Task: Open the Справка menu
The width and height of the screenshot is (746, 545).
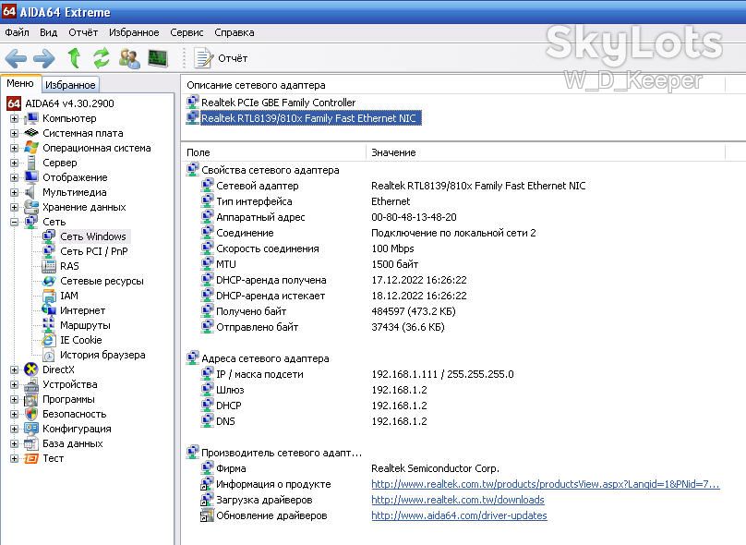Action: (x=235, y=32)
